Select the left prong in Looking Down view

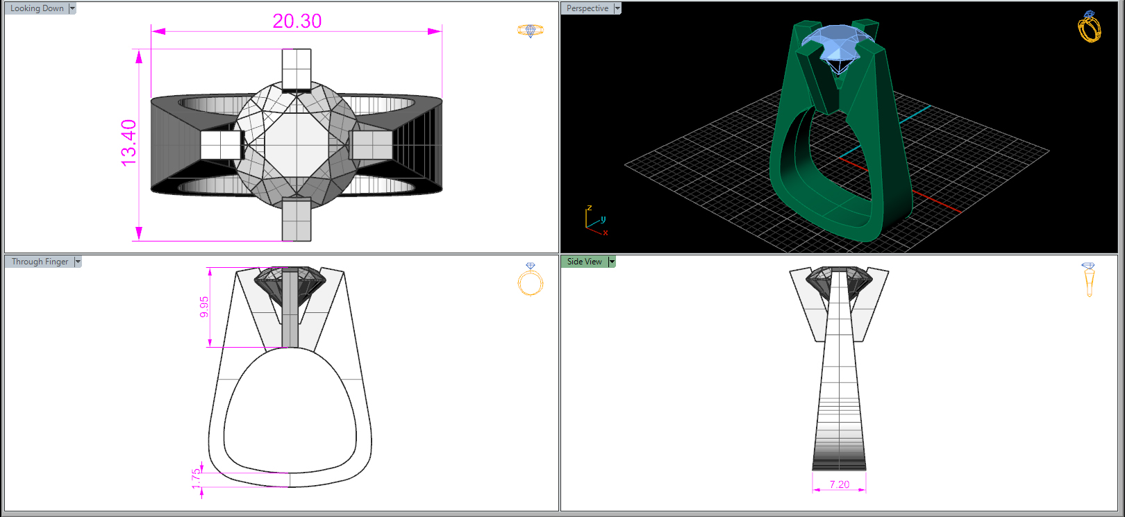click(221, 145)
